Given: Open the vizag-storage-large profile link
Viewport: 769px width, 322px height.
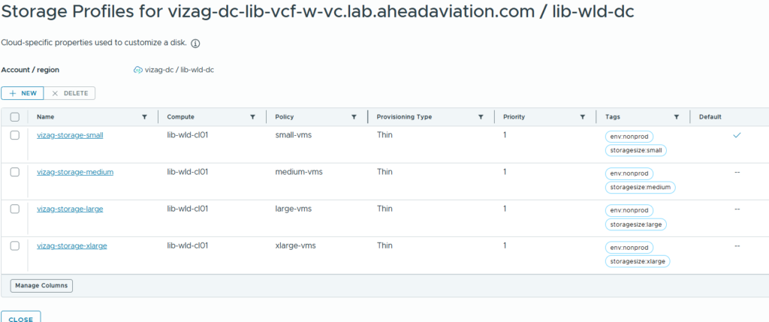Looking at the screenshot, I should click(70, 209).
